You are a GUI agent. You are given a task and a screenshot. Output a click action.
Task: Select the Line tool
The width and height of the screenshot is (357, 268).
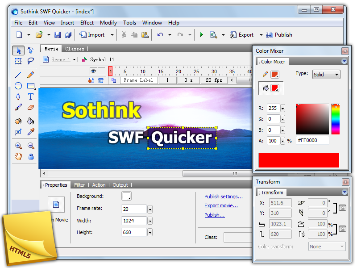pos(18,75)
